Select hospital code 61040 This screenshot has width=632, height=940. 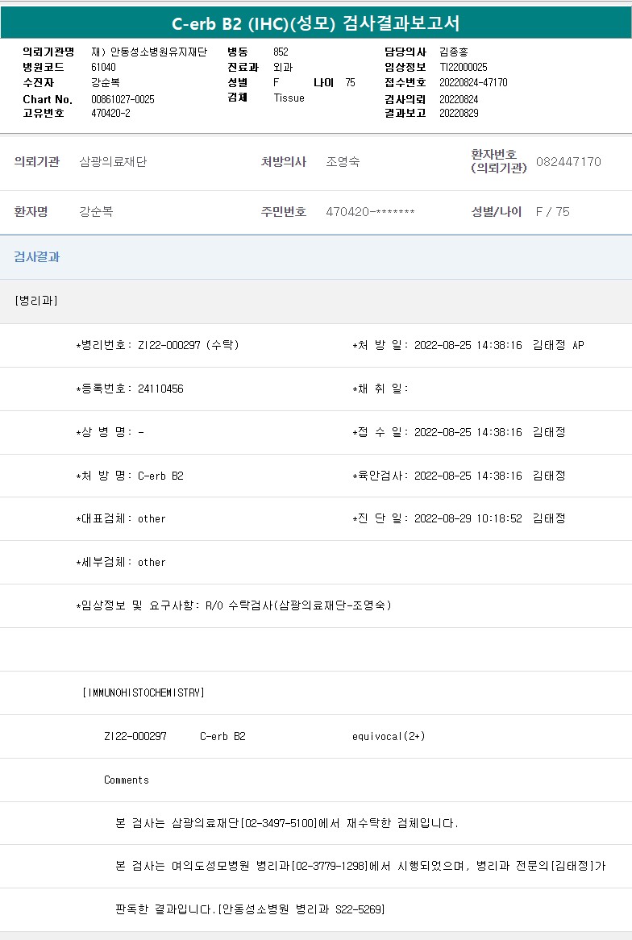tap(103, 67)
